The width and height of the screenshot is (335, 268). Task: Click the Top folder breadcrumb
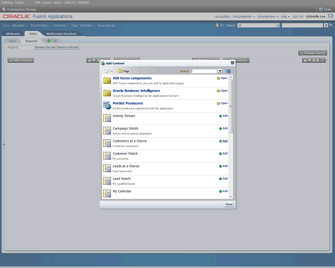[x=124, y=71]
